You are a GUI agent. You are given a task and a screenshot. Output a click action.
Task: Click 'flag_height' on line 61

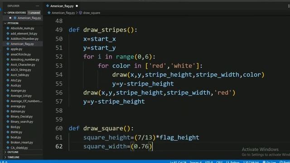179,137
